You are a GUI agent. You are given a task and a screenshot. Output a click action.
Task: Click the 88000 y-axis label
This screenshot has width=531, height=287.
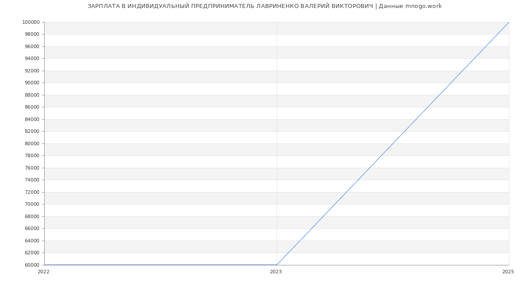(x=32, y=95)
